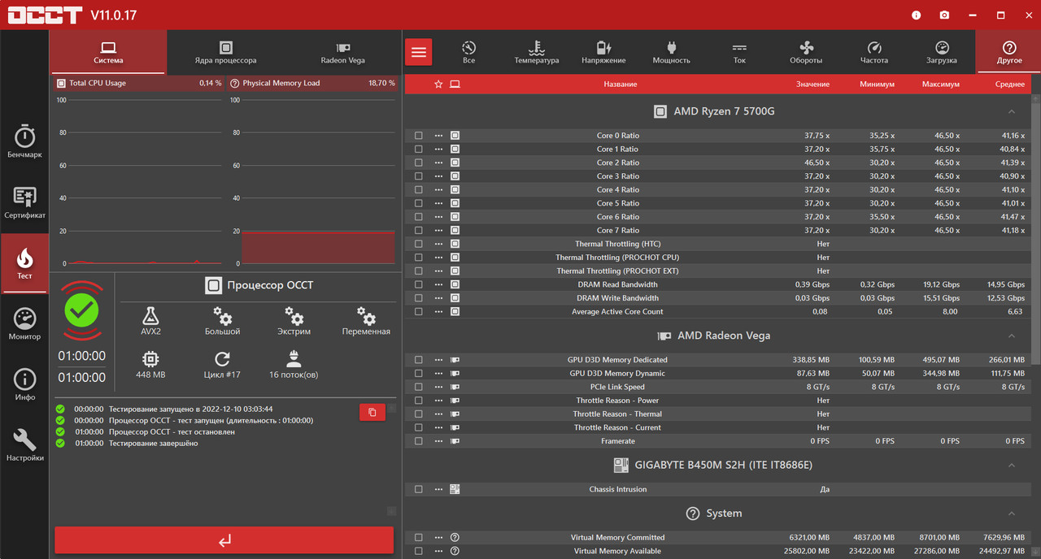Click the 16 threads worker icon
This screenshot has height=559, width=1041.
pyautogui.click(x=294, y=359)
